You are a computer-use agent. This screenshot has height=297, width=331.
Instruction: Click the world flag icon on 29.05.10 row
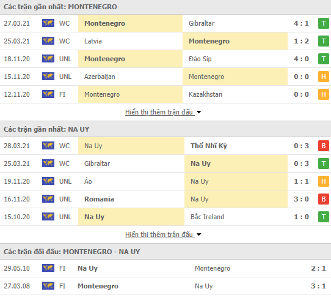(48, 268)
